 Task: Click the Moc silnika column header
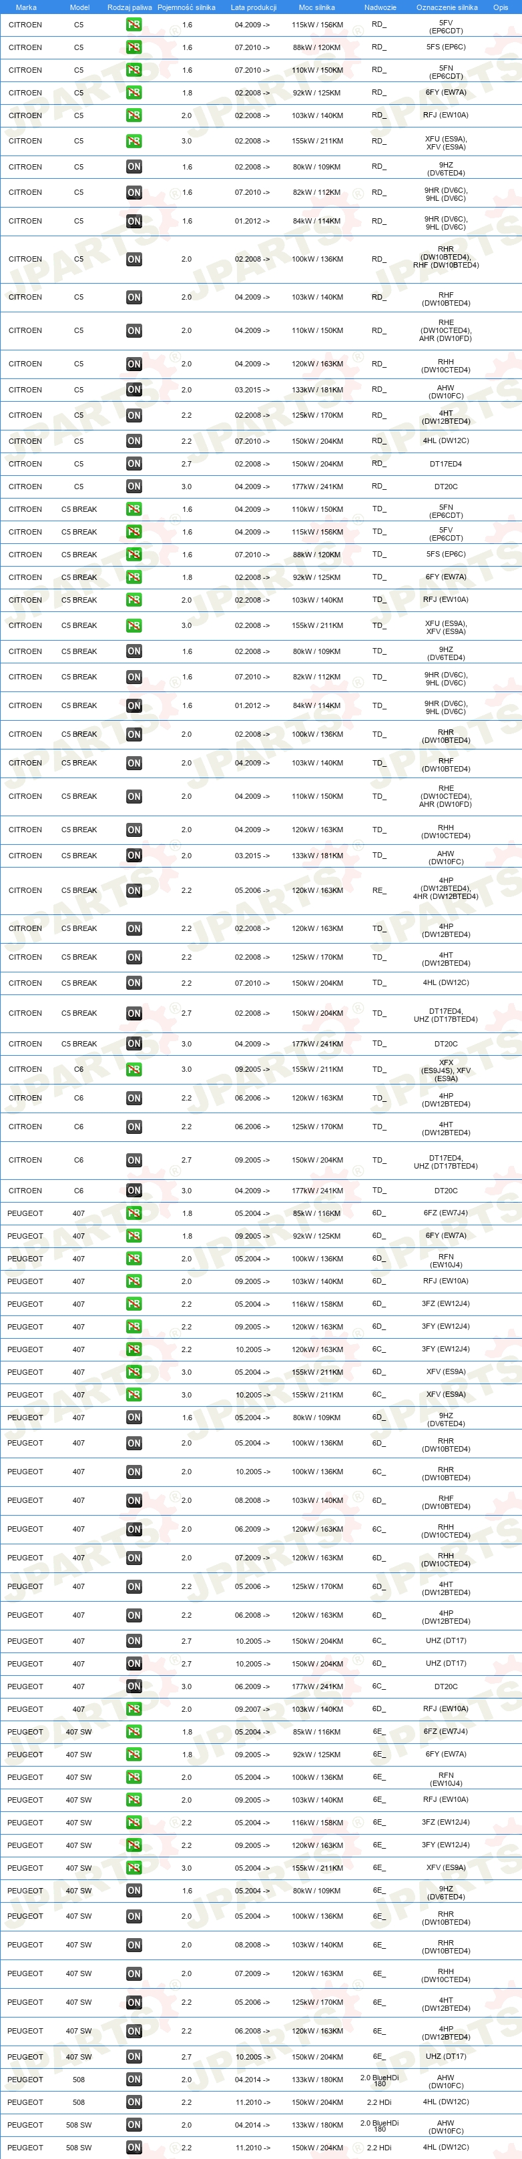pyautogui.click(x=316, y=7)
